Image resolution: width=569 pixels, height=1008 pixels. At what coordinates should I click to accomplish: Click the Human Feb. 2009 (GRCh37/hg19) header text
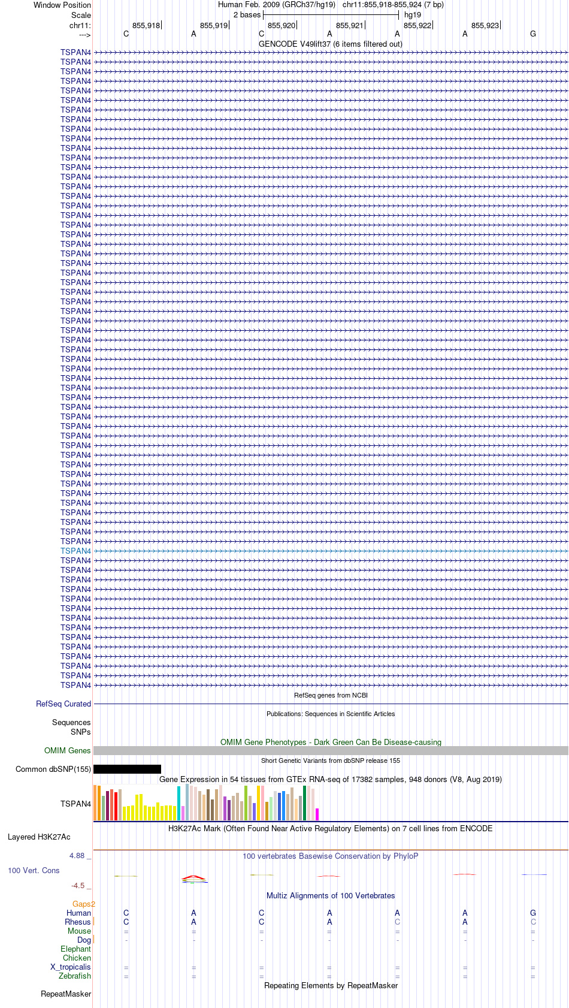click(277, 4)
